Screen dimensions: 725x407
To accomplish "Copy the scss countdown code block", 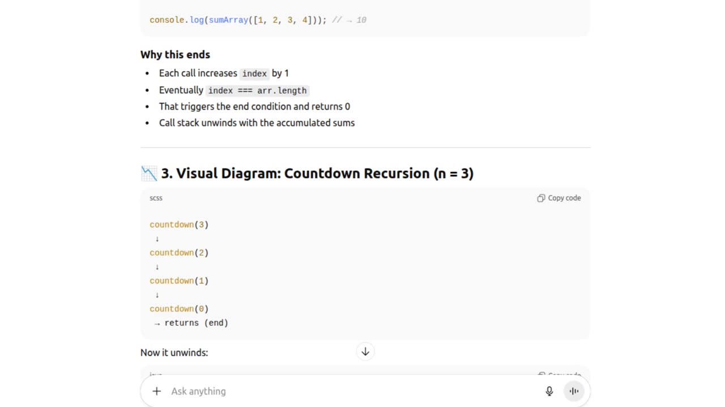I will (559, 198).
